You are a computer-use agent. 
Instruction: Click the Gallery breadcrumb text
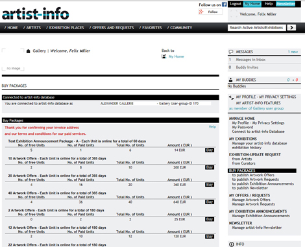pos(39,51)
